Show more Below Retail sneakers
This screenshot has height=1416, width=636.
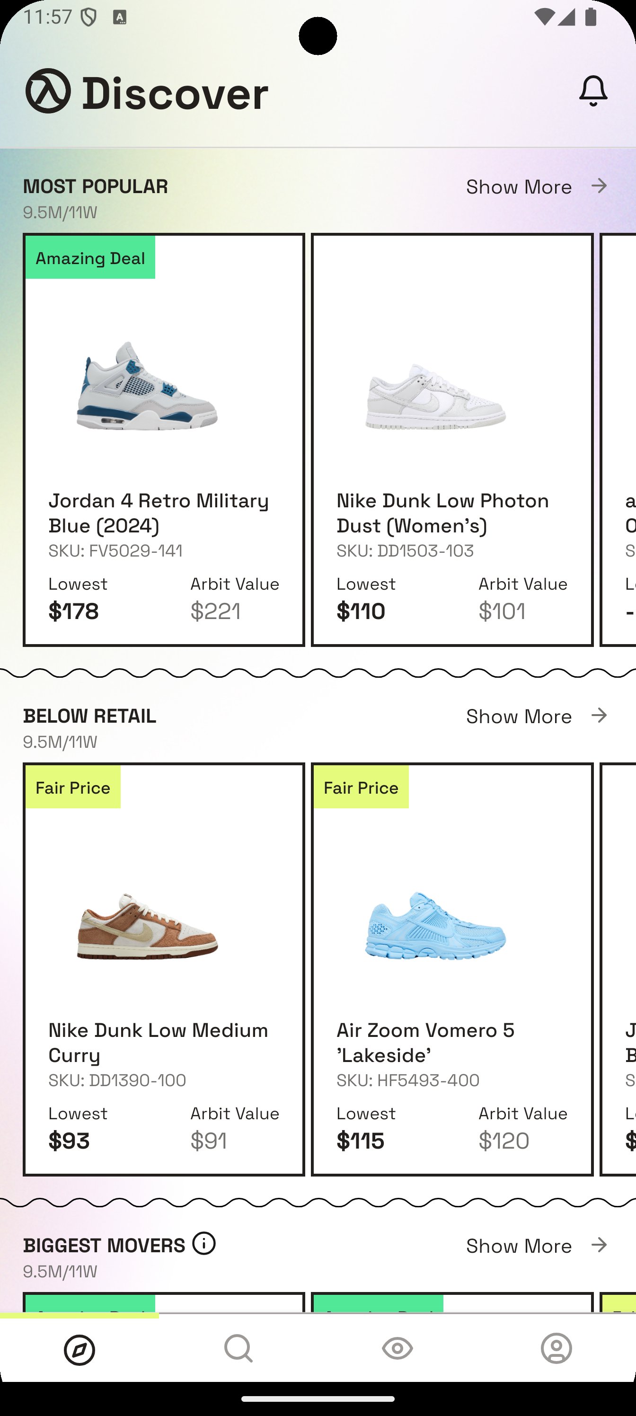[x=519, y=716]
